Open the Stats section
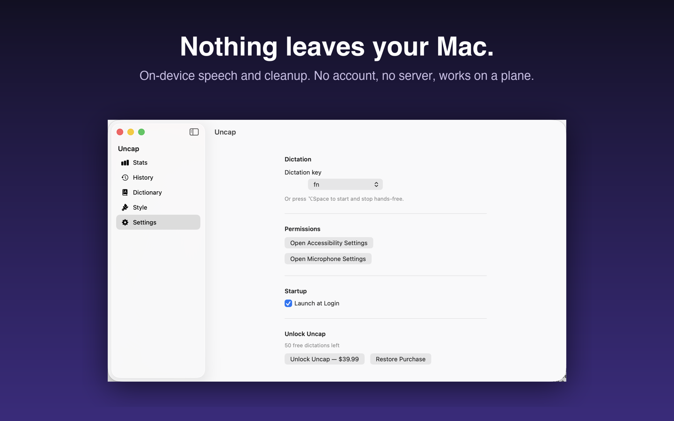 [x=158, y=163]
